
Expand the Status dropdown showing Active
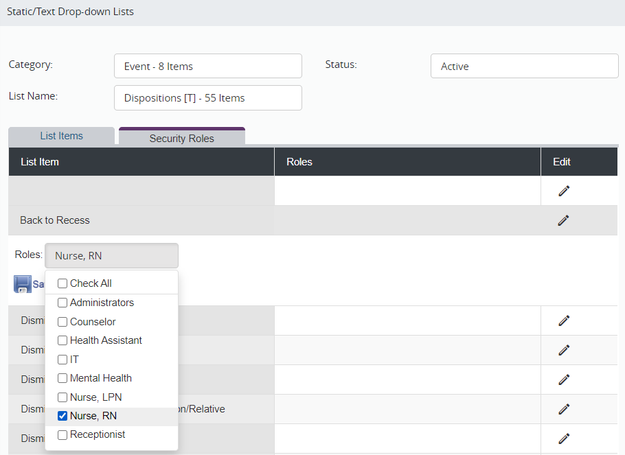pyautogui.click(x=524, y=67)
